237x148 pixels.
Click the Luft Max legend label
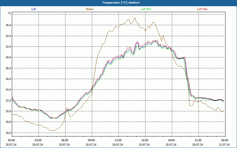[202, 9]
